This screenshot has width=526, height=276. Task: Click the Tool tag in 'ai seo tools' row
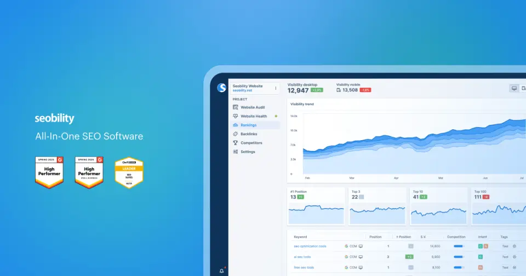[505, 257]
